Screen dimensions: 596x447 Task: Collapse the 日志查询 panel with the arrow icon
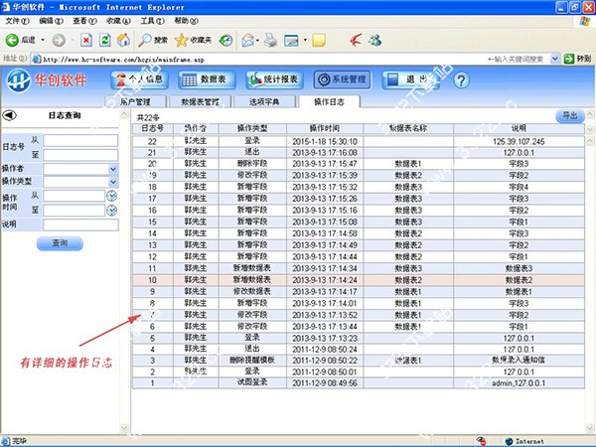[x=8, y=116]
